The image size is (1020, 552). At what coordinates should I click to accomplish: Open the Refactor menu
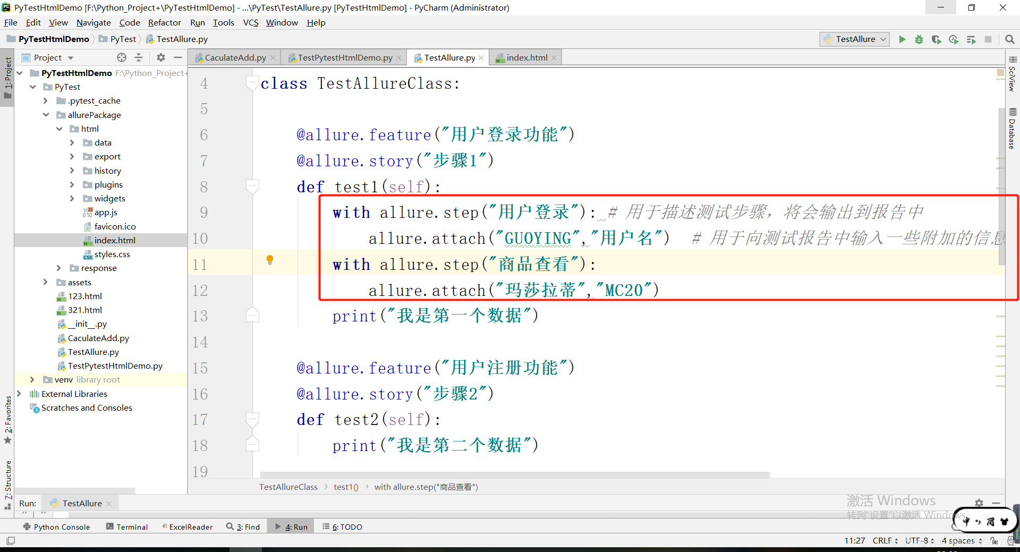164,23
